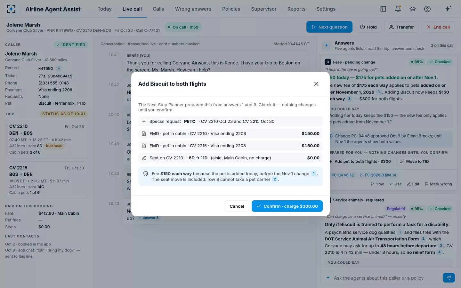Send the question with paper plane icon

click(449, 278)
